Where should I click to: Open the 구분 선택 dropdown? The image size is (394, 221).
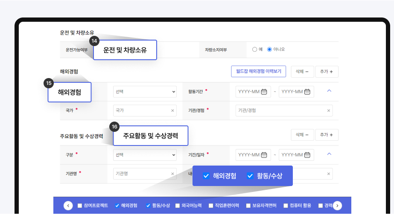(x=145, y=155)
